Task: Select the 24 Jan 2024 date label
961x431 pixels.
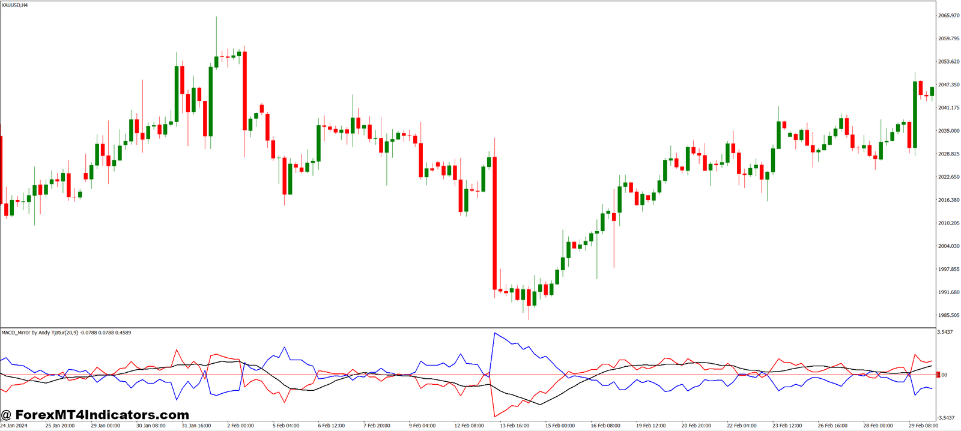Action: click(x=14, y=426)
